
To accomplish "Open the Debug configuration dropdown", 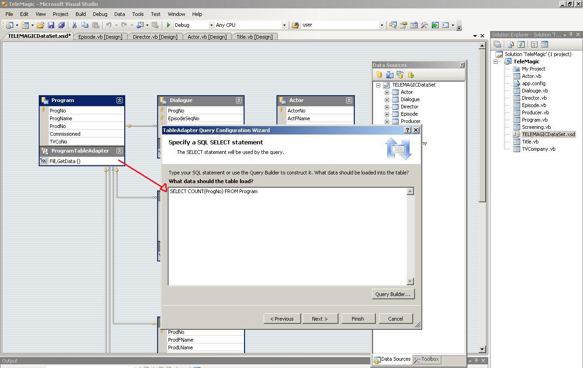I will pyautogui.click(x=211, y=25).
